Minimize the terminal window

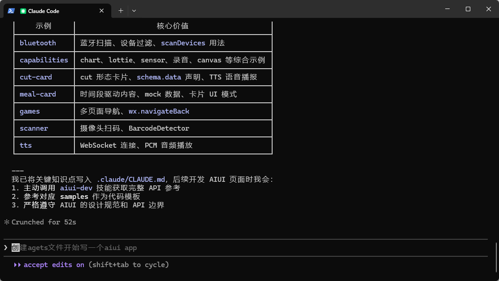447,9
